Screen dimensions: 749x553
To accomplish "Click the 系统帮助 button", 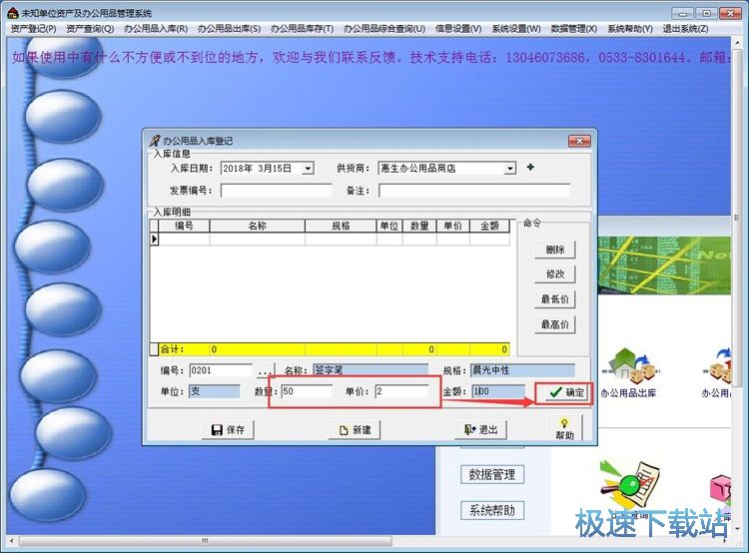I will click(492, 510).
